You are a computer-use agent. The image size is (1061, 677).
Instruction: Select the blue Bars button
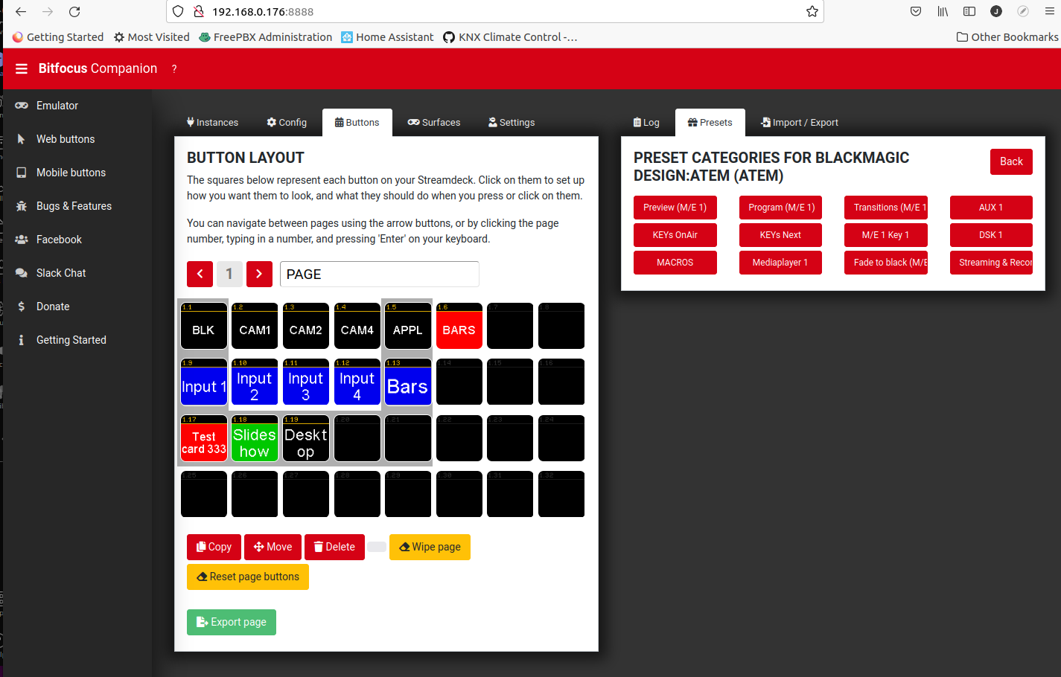coord(408,382)
